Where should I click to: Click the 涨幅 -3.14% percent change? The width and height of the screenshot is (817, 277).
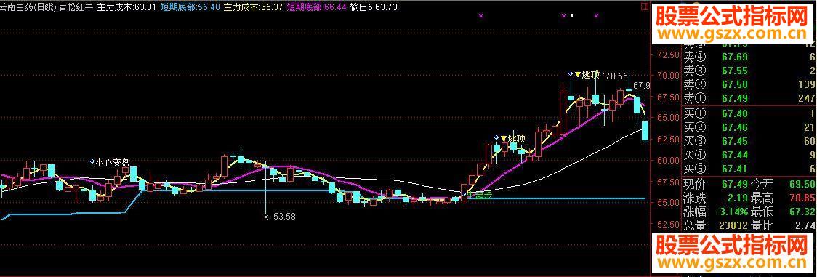(x=715, y=212)
